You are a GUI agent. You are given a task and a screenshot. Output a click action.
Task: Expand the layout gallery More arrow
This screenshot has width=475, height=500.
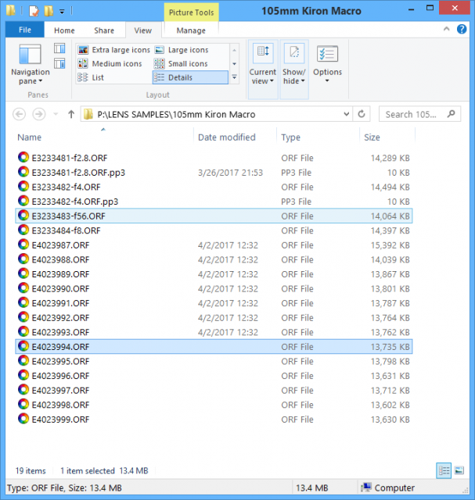235,77
